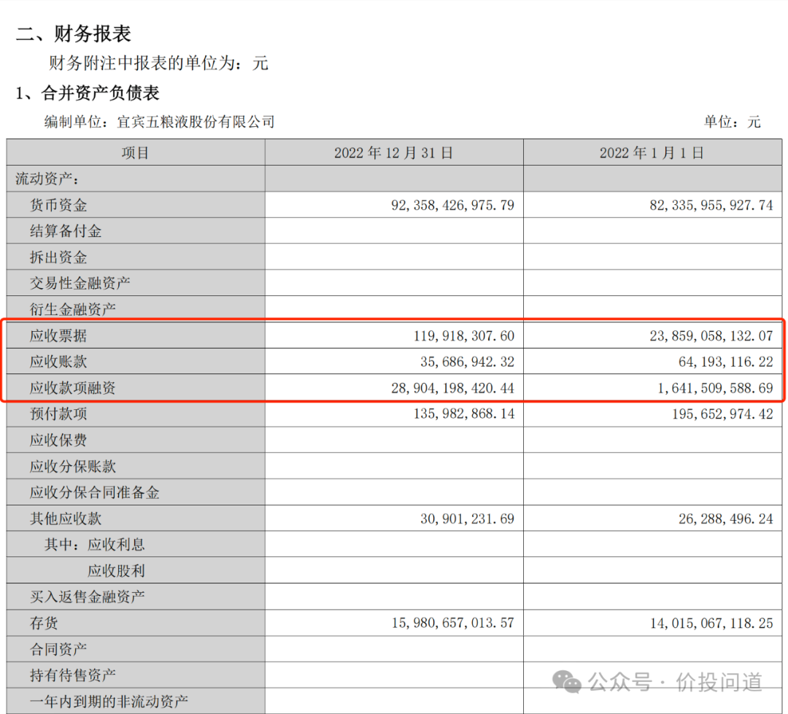Image resolution: width=788 pixels, height=714 pixels.
Task: Select the title 1、合并资产负债表
Action: (x=88, y=93)
